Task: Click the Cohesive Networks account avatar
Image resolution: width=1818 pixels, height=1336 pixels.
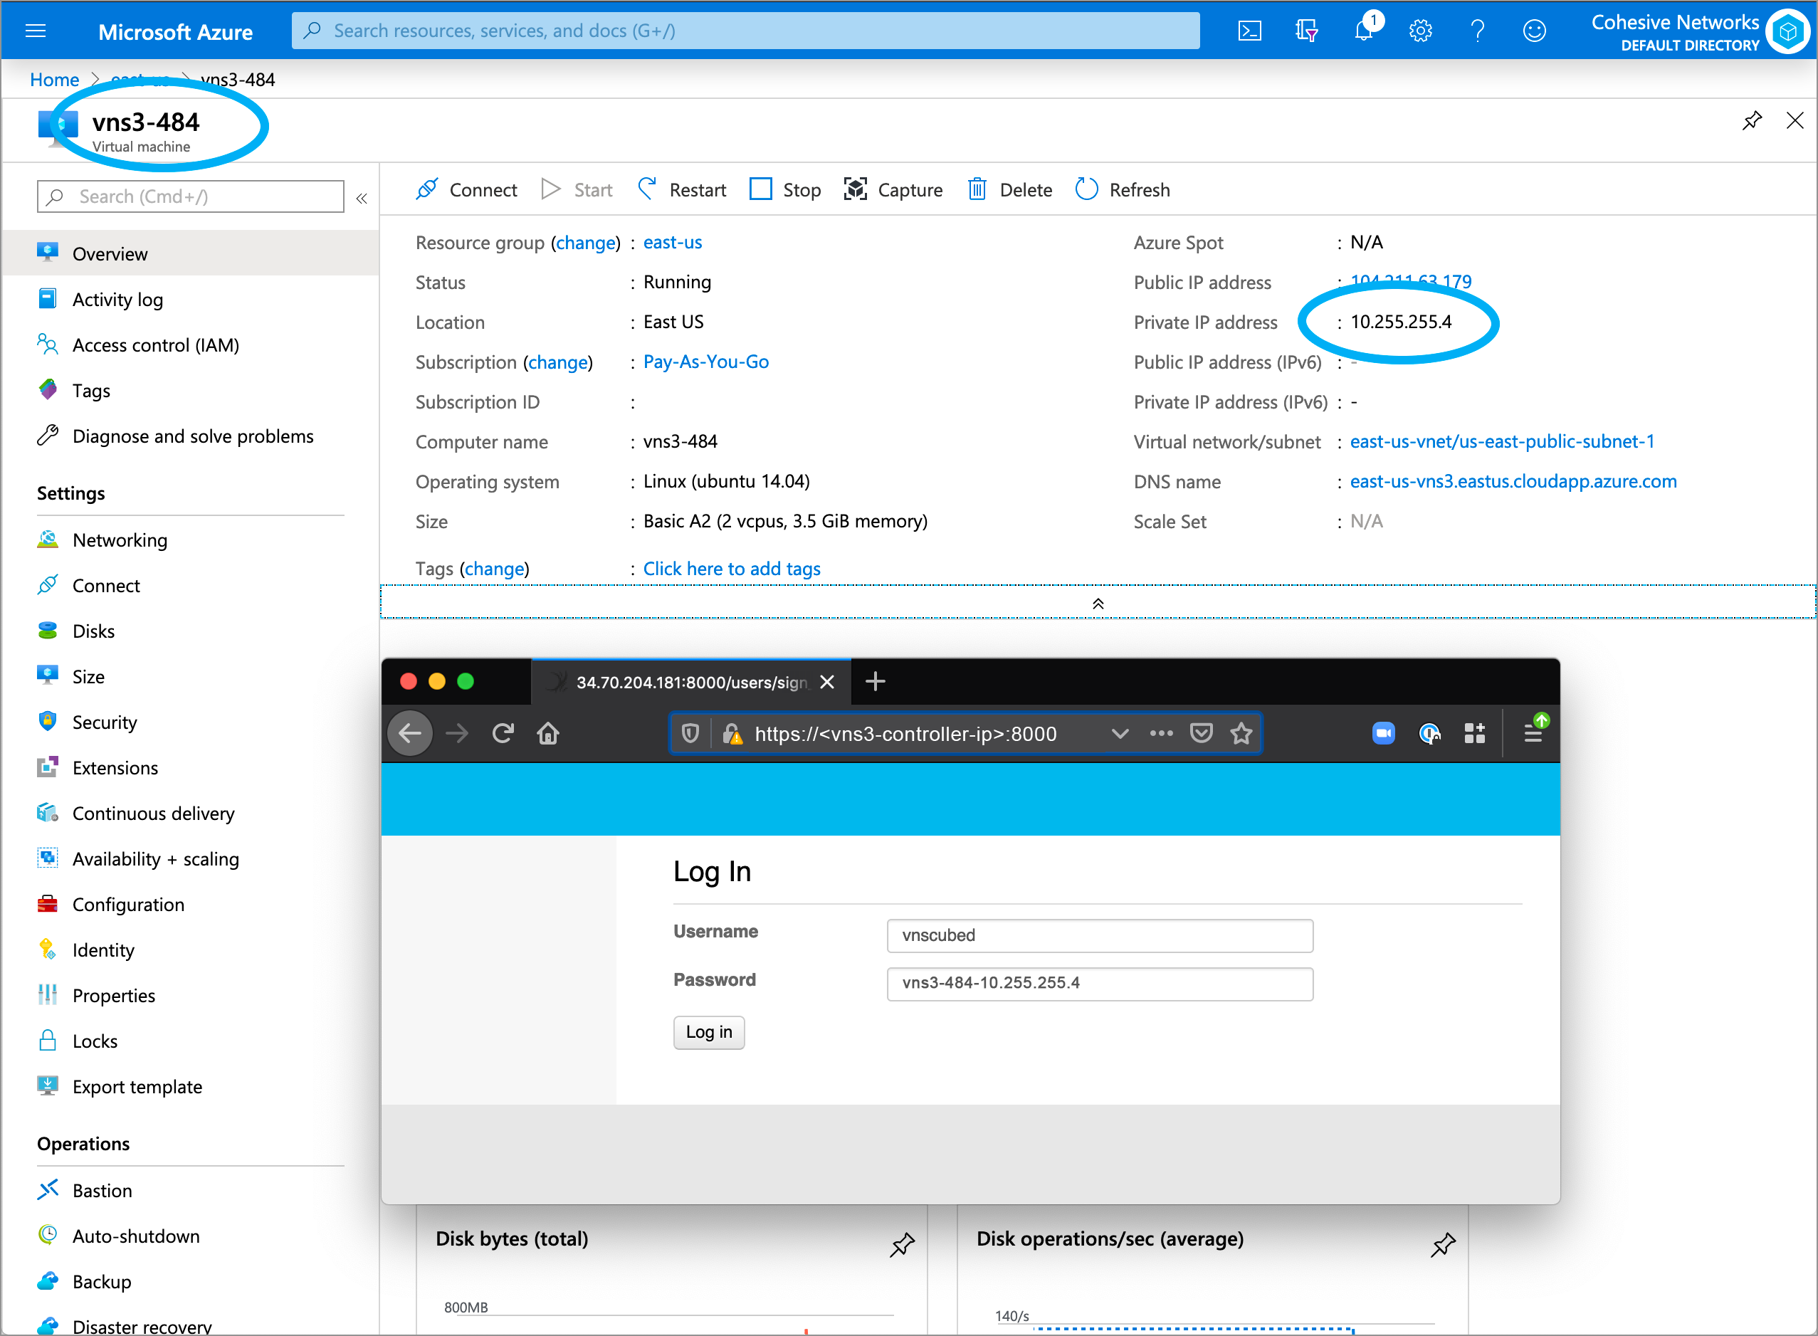Action: [1787, 31]
